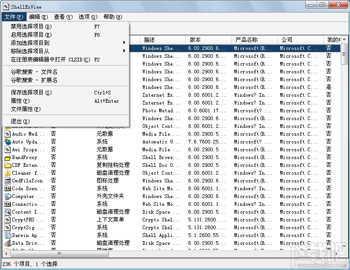Click the horizontal scrollbar left arrow

(6, 253)
